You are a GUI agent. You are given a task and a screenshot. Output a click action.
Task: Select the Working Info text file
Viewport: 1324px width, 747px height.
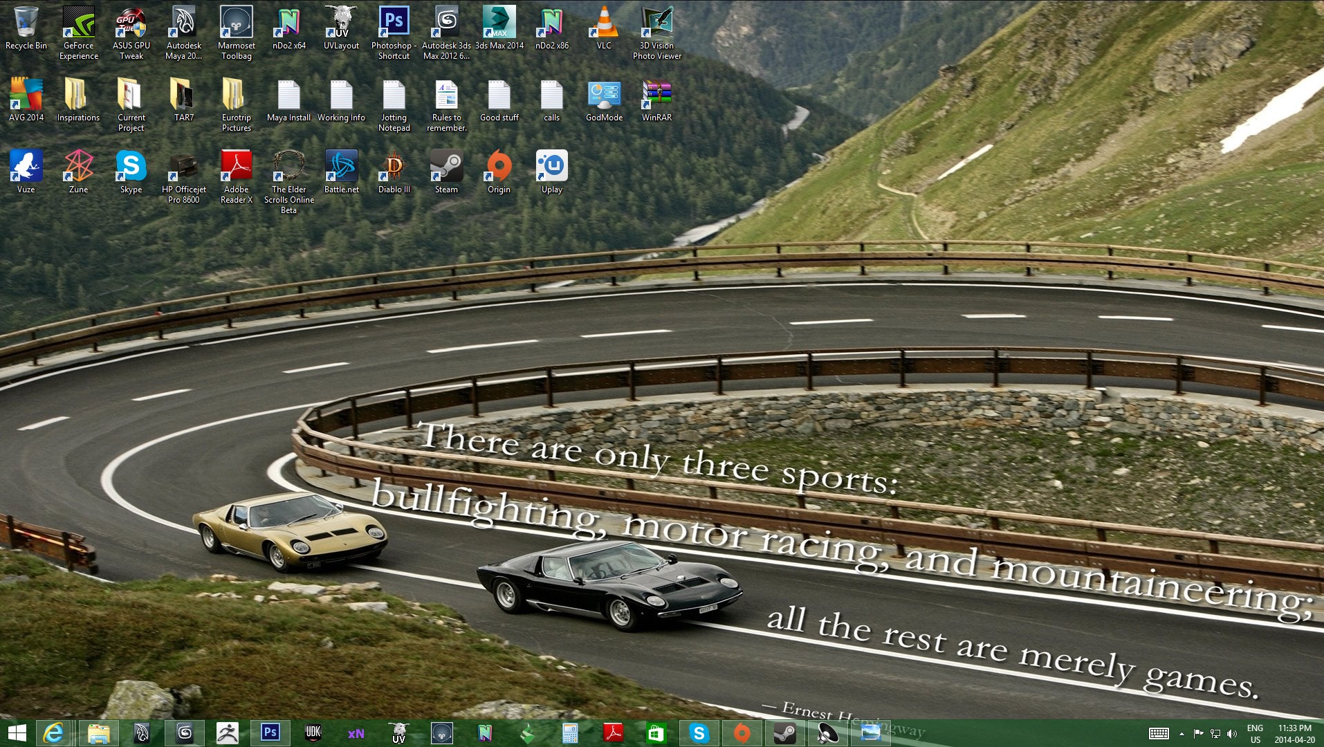pyautogui.click(x=342, y=100)
